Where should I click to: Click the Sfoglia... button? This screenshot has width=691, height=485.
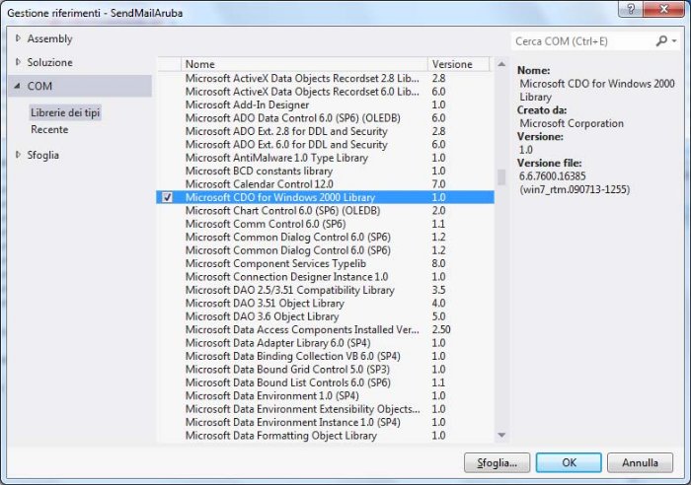(x=497, y=462)
